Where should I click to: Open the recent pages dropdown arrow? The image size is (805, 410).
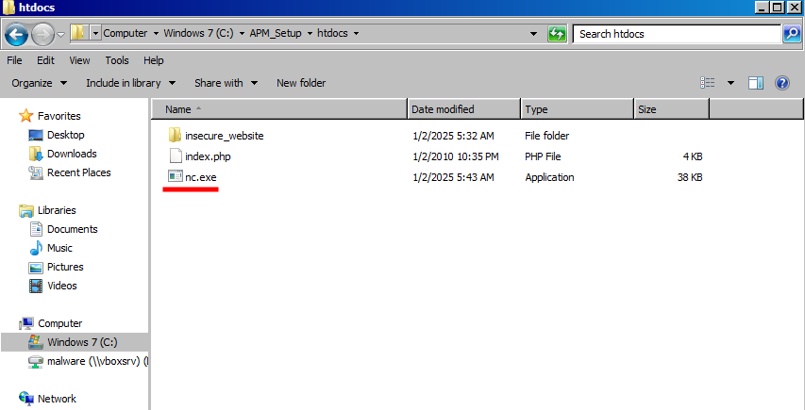click(60, 34)
